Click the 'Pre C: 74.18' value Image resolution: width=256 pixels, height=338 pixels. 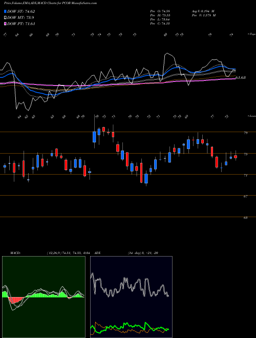(160, 24)
